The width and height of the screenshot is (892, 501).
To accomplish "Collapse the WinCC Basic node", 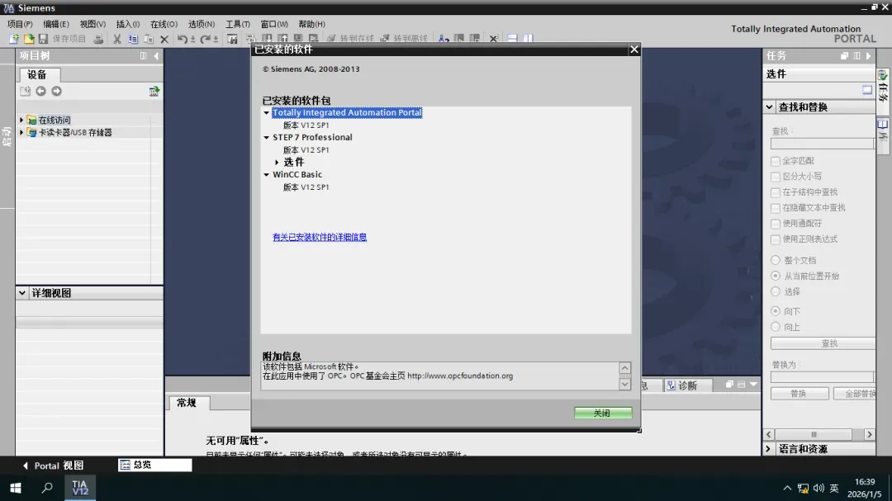I will pos(266,175).
